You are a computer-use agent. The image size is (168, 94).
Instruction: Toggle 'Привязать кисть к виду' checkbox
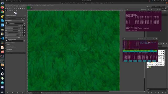[x=6, y=48]
